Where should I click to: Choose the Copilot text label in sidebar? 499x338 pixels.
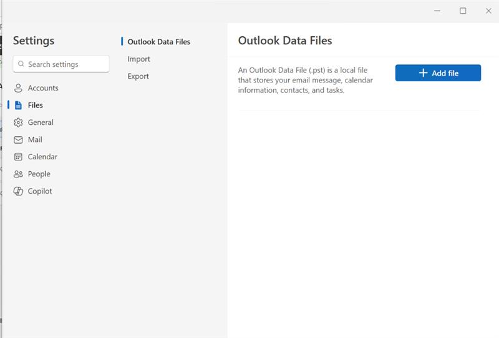40,191
